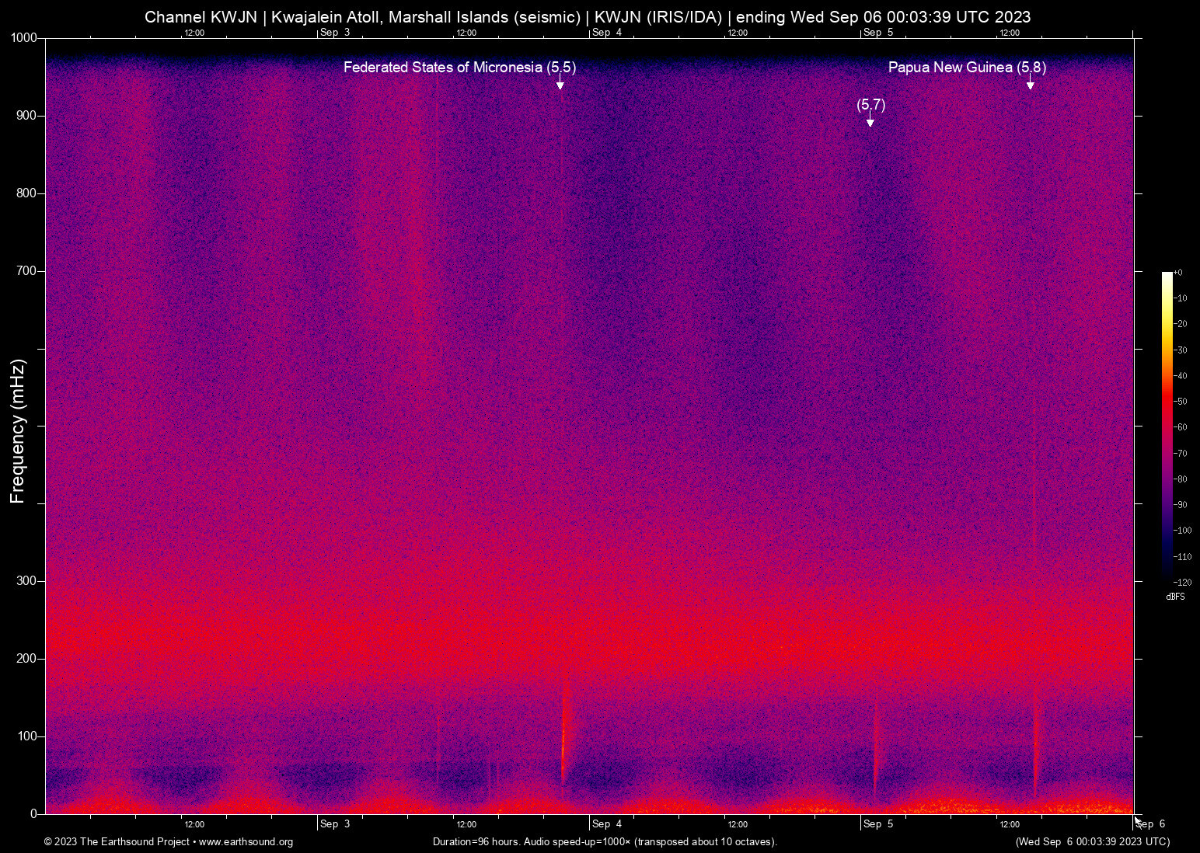The image size is (1200, 853).
Task: Click the '-90' color scale label
Action: tap(1181, 505)
